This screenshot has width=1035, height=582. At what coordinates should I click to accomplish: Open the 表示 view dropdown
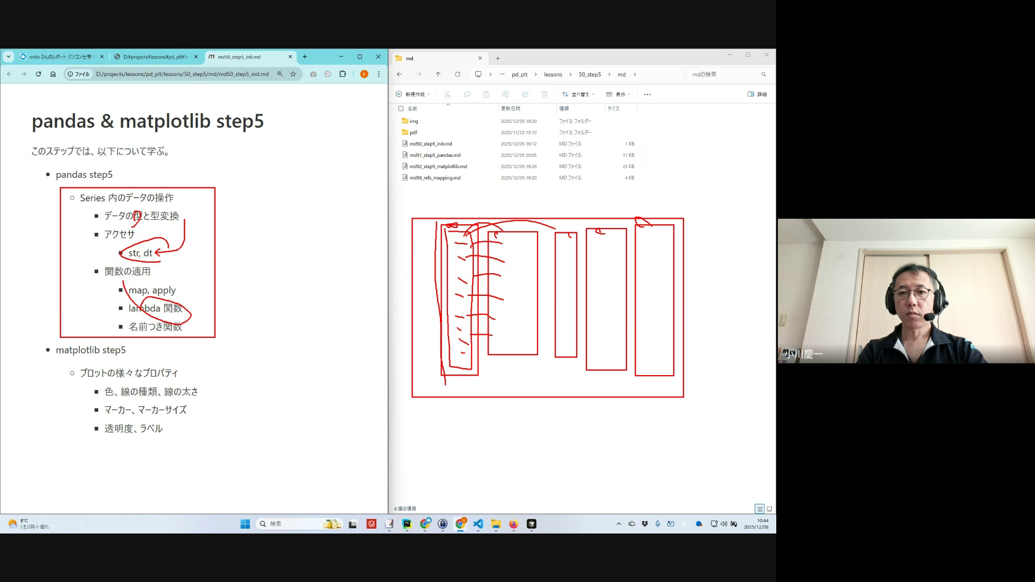618,94
